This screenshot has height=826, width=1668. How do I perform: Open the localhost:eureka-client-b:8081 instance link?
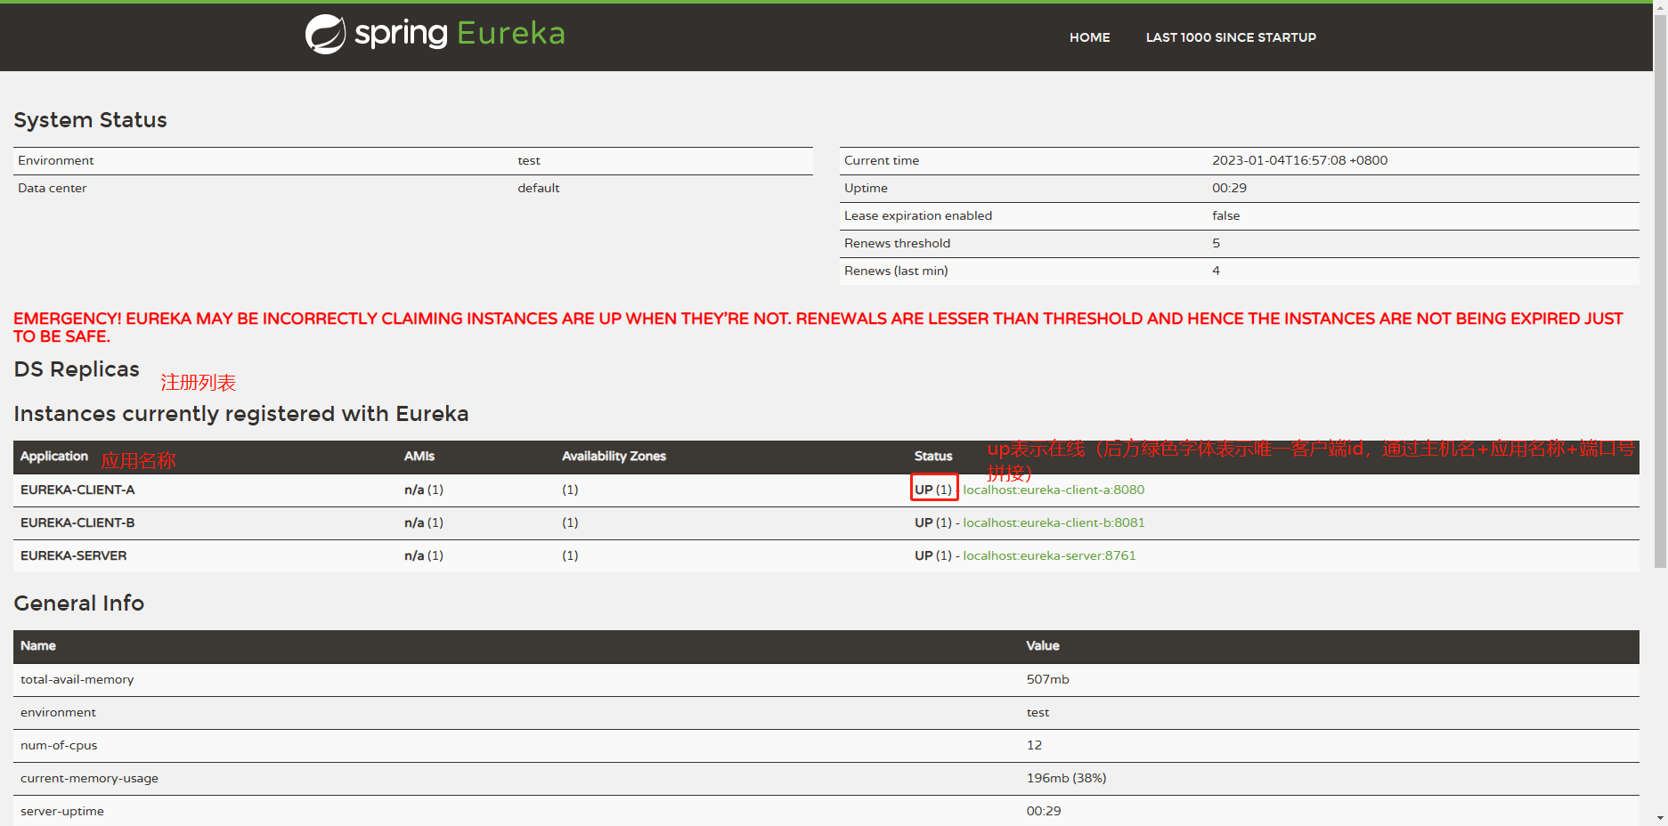pyautogui.click(x=1054, y=522)
